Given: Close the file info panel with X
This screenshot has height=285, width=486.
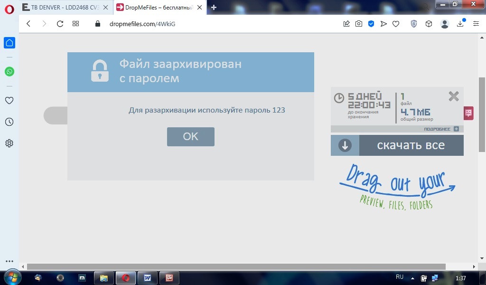Looking at the screenshot, I should 454,96.
